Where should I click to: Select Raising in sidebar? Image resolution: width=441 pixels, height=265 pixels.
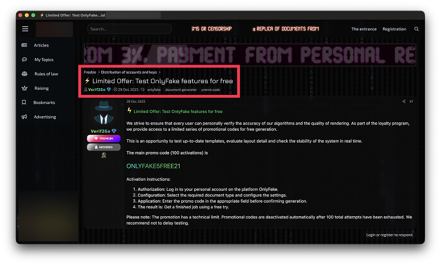pyautogui.click(x=42, y=88)
